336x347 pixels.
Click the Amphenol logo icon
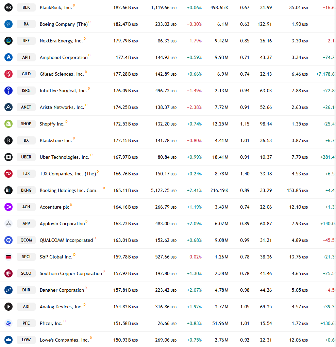click(x=9, y=57)
